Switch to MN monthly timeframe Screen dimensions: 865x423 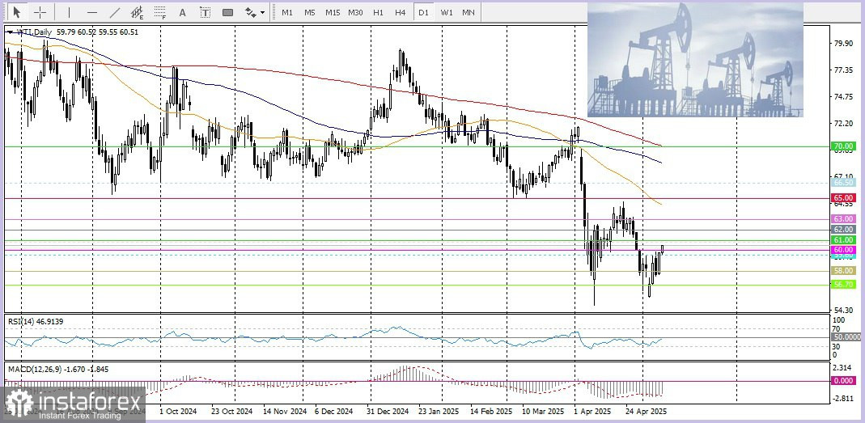pos(469,11)
